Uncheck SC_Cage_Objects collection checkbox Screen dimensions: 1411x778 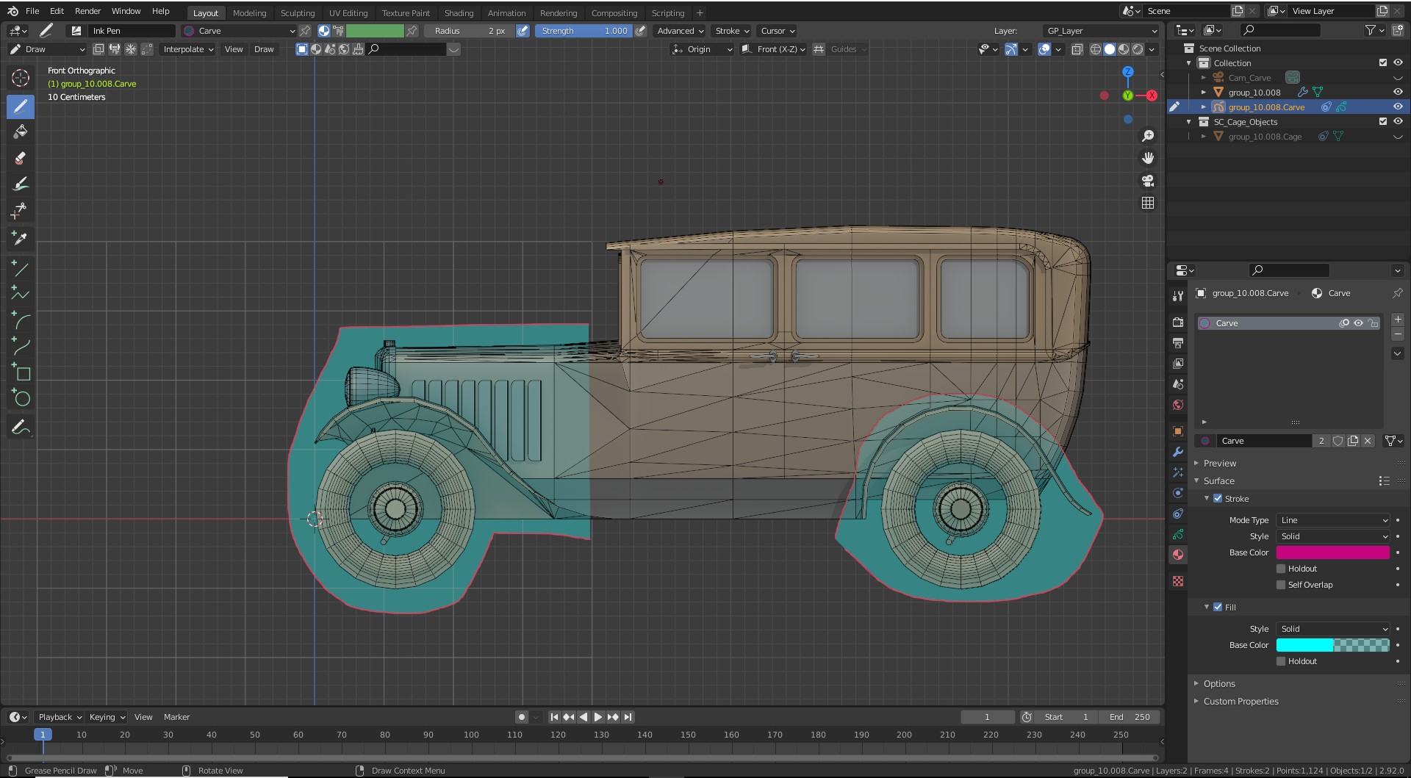1383,122
